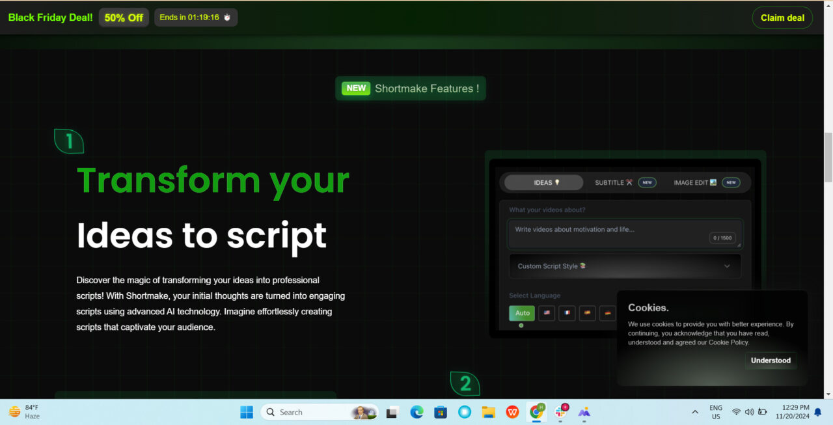Click the 50% Off badge

pyautogui.click(x=124, y=18)
